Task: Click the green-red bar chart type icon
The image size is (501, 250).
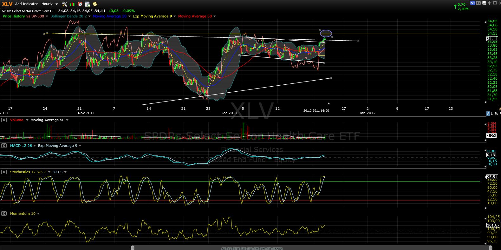Action: (72, 4)
